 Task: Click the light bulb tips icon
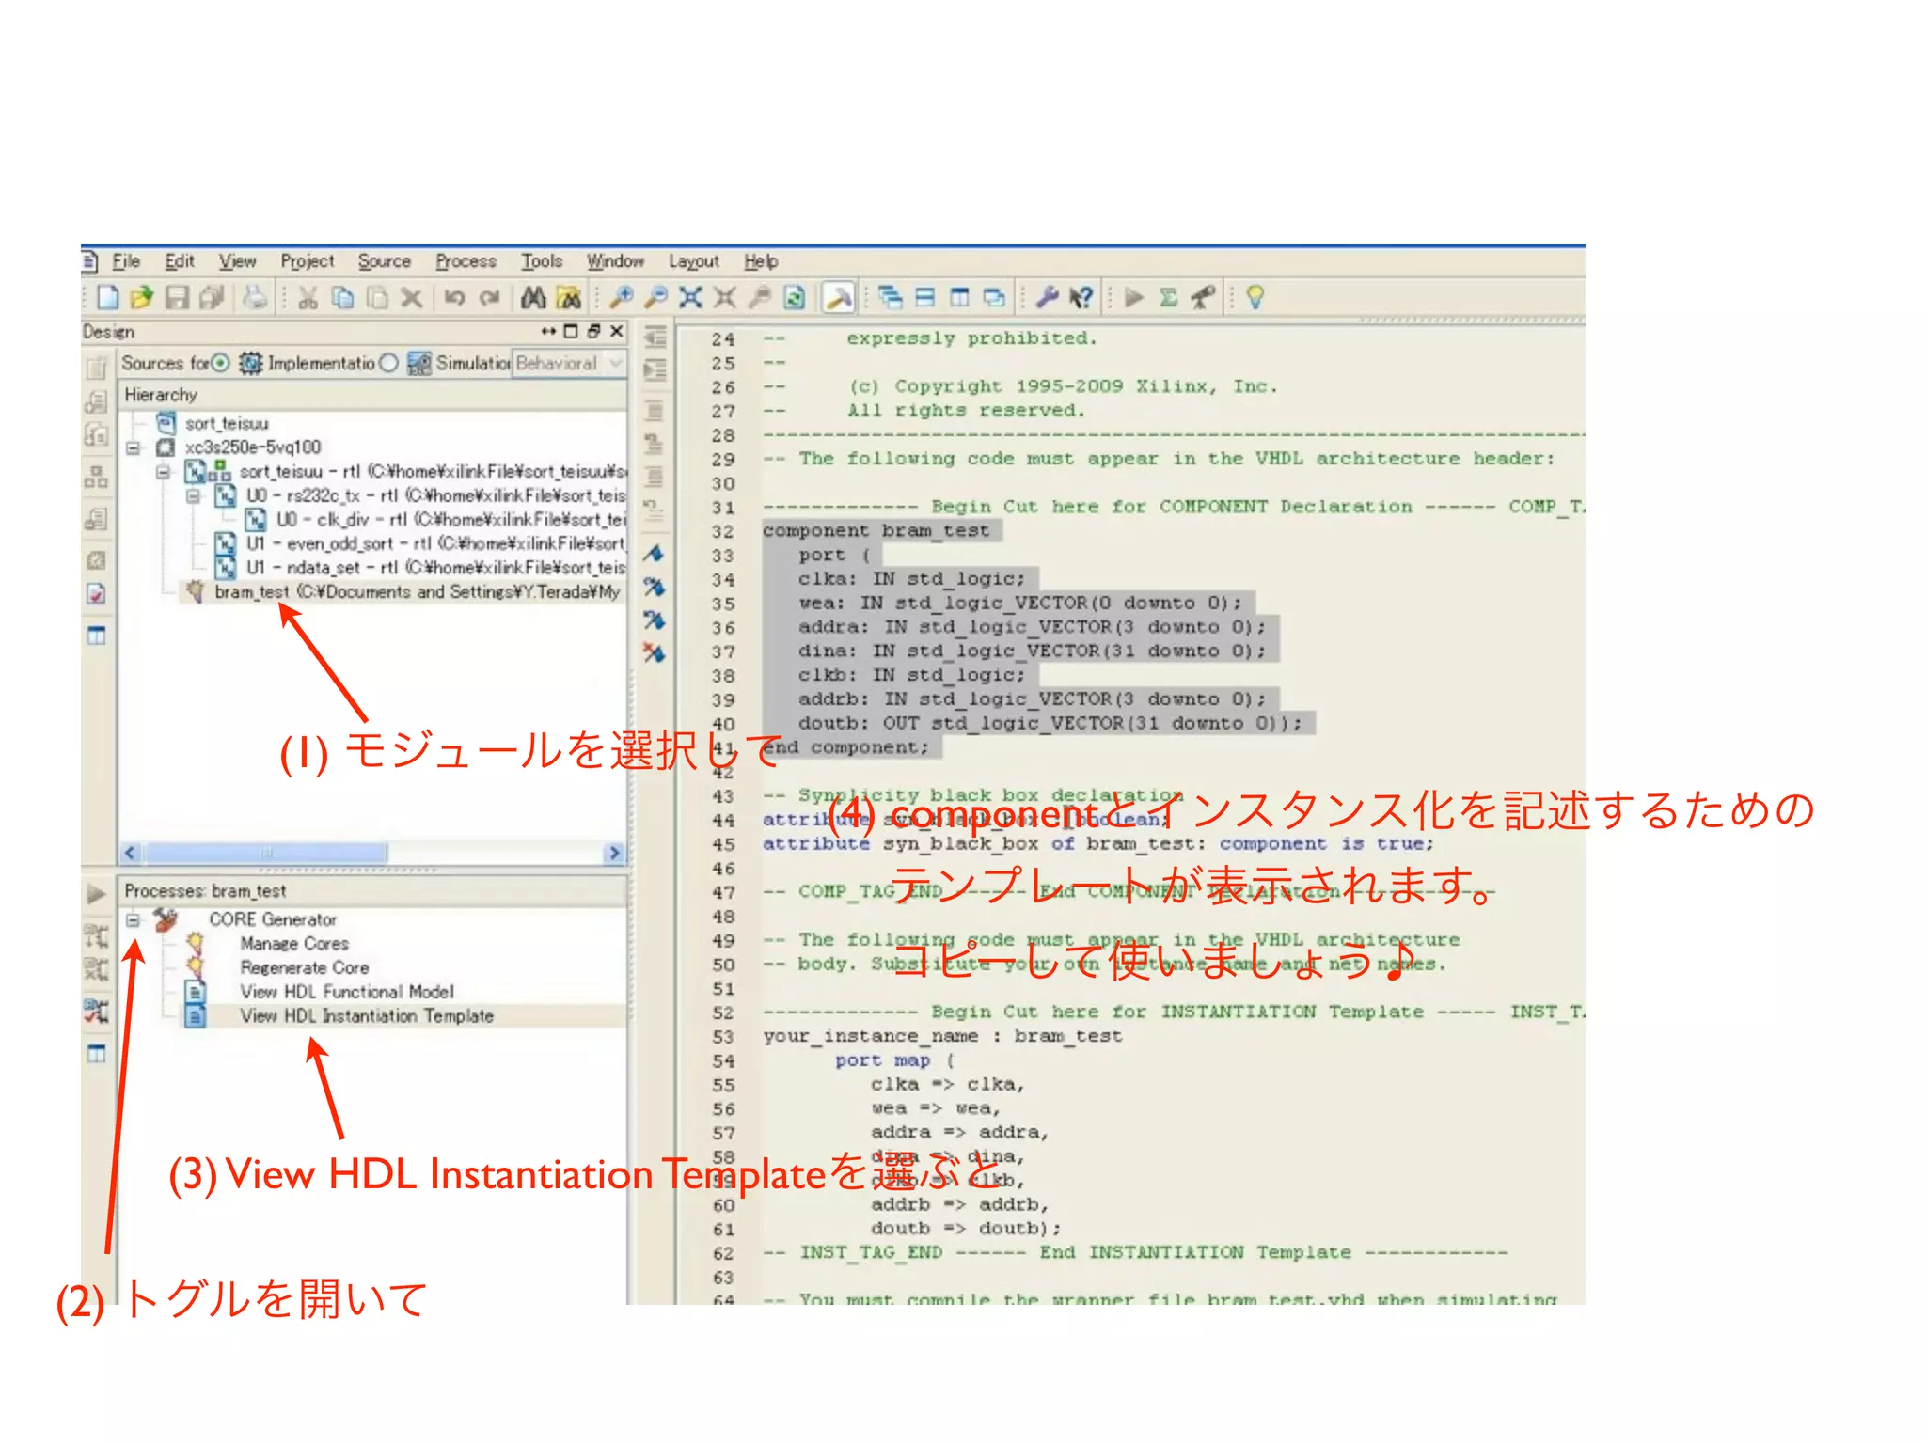pos(1255,298)
